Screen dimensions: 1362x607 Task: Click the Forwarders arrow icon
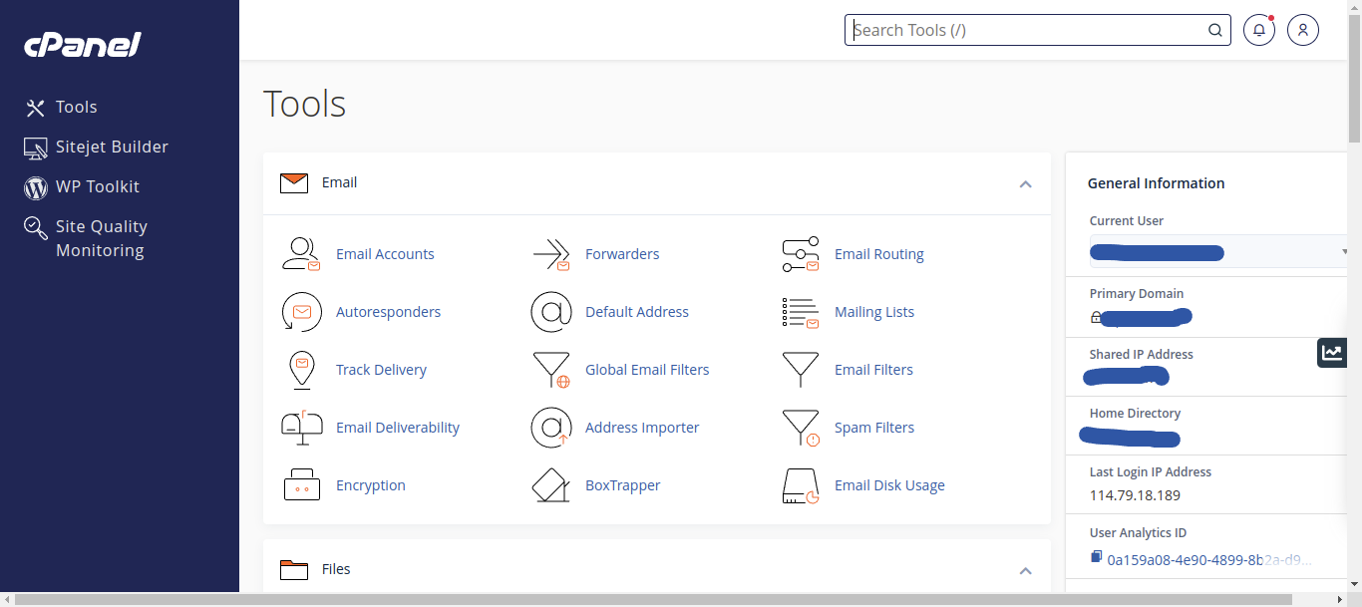(550, 254)
